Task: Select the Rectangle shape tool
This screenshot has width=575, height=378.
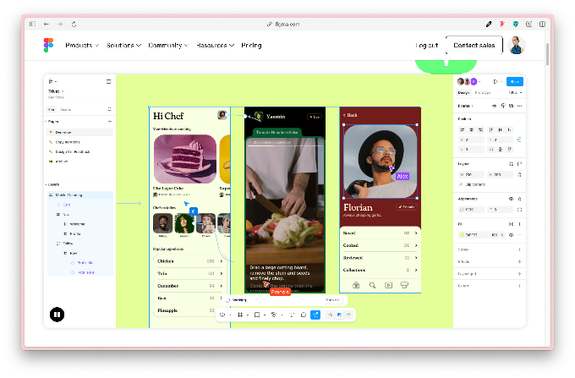Action: tap(257, 315)
